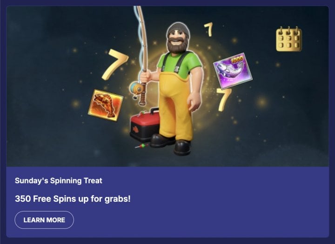Click the fisherman's black boots
The image size is (335, 244).
point(172,144)
